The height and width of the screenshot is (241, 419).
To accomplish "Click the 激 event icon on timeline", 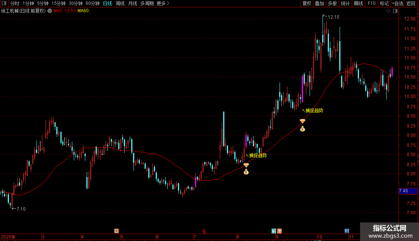I will pos(279,231).
